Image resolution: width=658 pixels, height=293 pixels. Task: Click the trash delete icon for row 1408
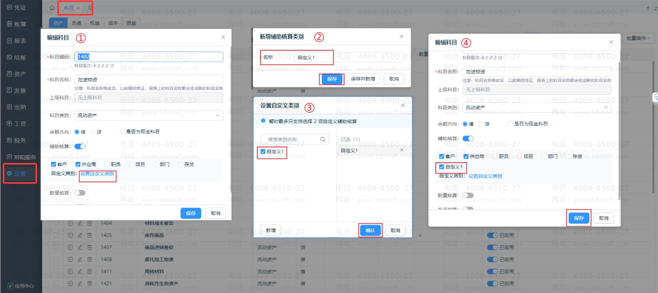90,260
